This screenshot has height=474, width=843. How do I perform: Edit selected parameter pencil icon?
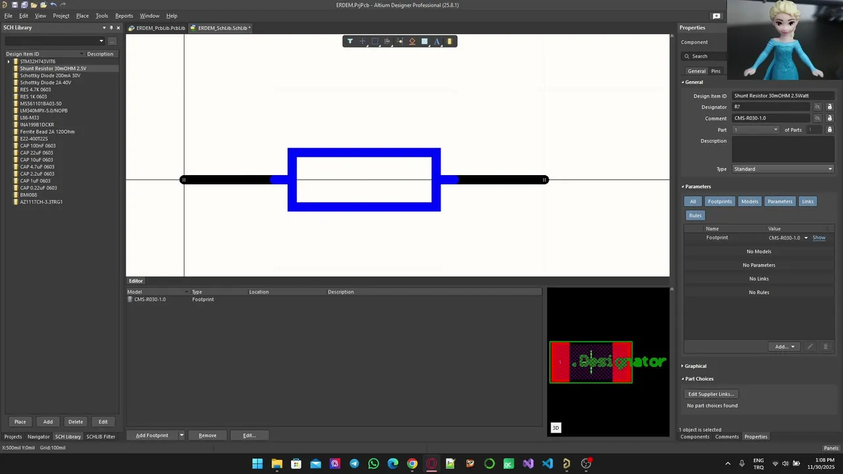click(x=810, y=346)
